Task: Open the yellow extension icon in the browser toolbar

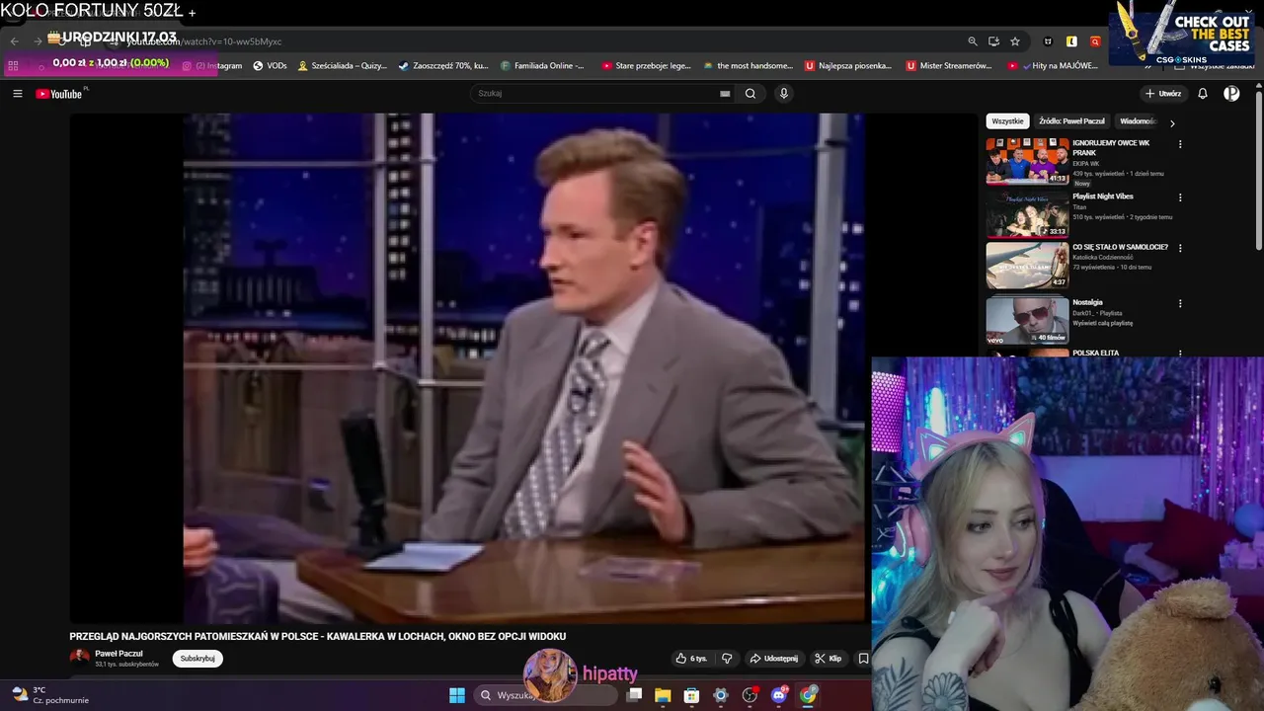Action: pos(1071,41)
